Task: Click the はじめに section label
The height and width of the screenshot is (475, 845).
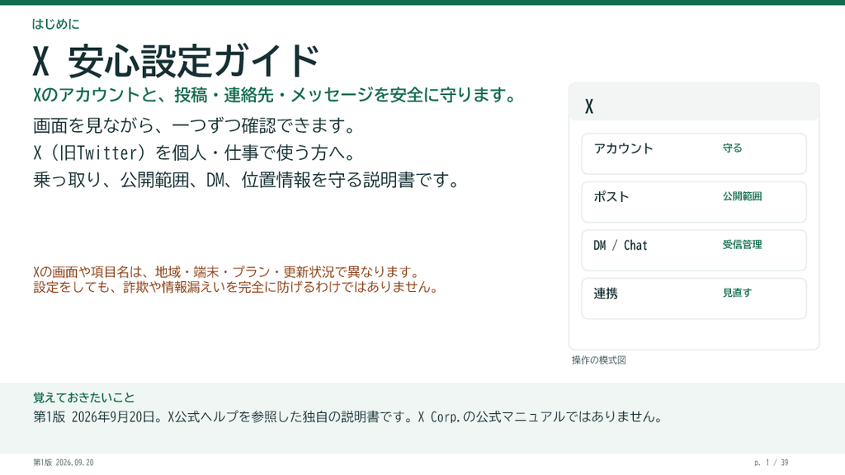Action: [55, 24]
